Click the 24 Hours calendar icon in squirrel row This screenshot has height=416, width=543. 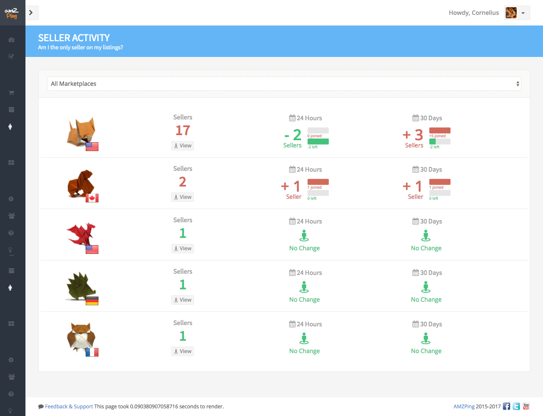click(x=292, y=170)
